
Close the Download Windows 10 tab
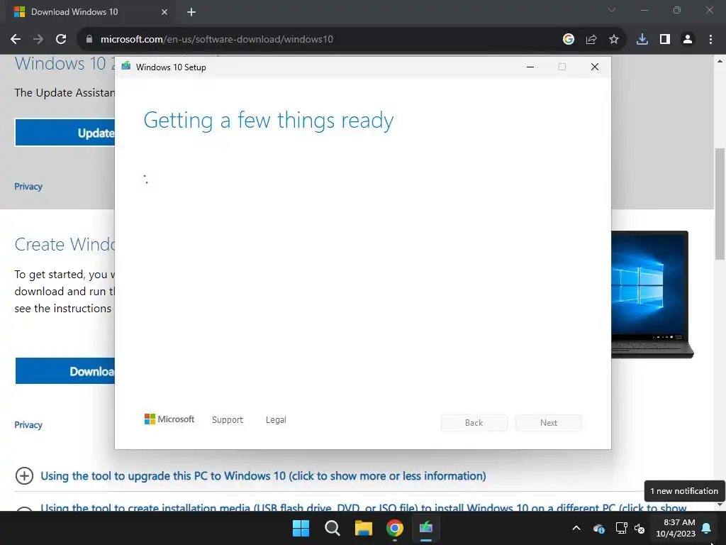(164, 12)
